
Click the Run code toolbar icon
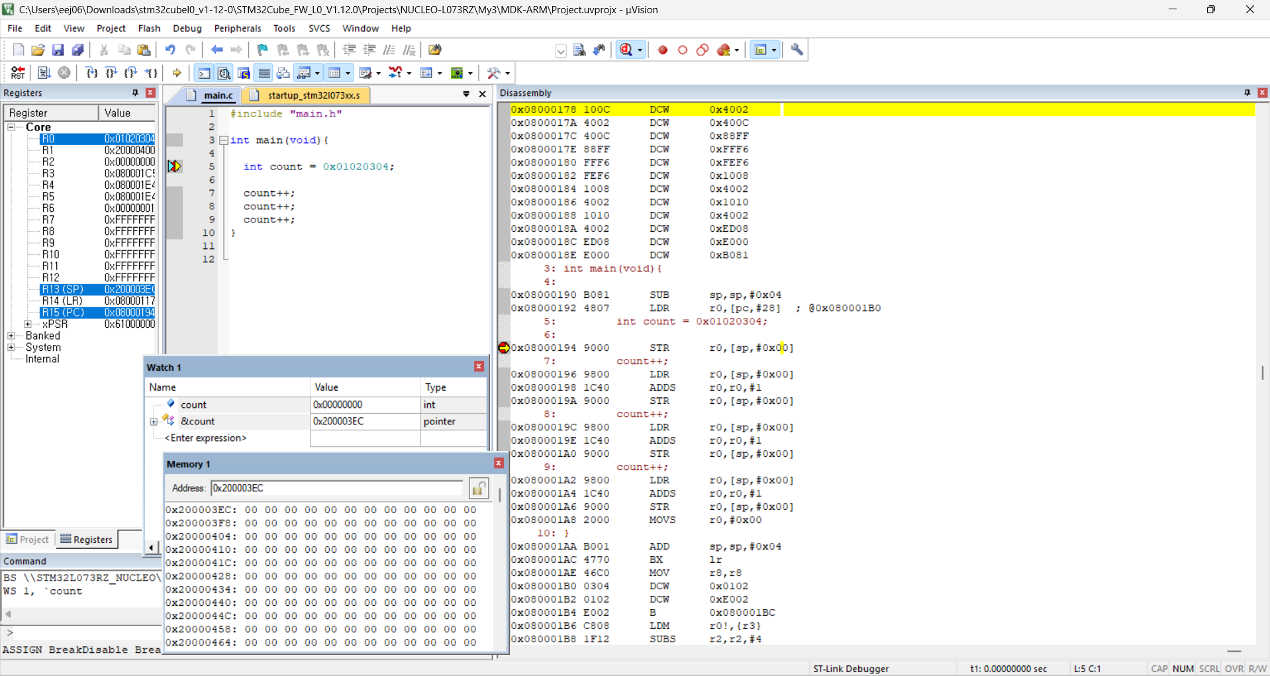click(44, 73)
